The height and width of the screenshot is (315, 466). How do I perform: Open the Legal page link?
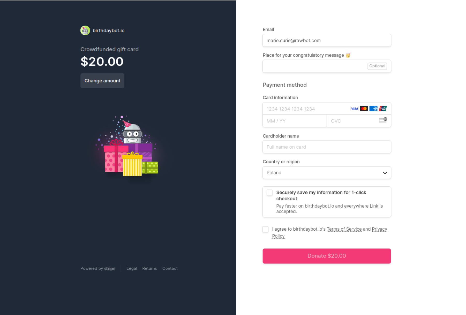(132, 268)
